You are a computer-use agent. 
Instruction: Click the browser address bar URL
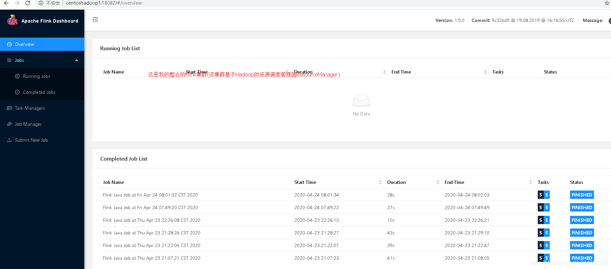coord(104,3)
